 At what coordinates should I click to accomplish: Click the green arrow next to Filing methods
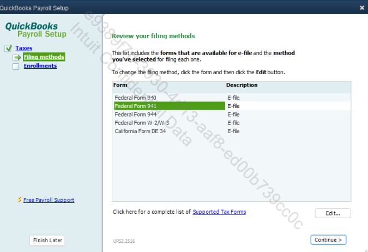(17, 57)
